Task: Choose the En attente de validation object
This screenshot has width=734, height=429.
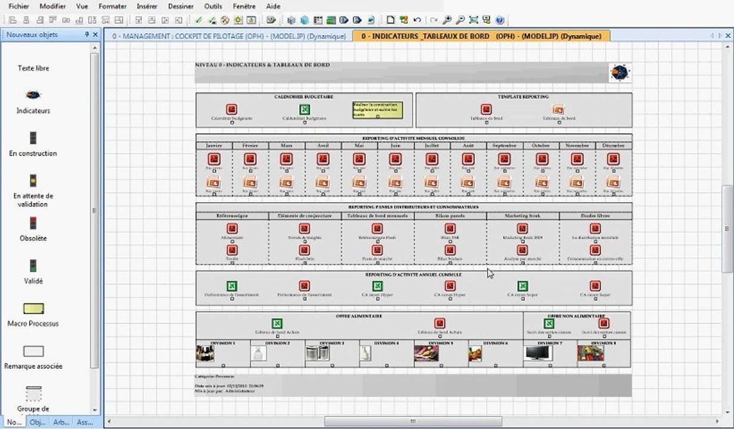Action: 33,181
